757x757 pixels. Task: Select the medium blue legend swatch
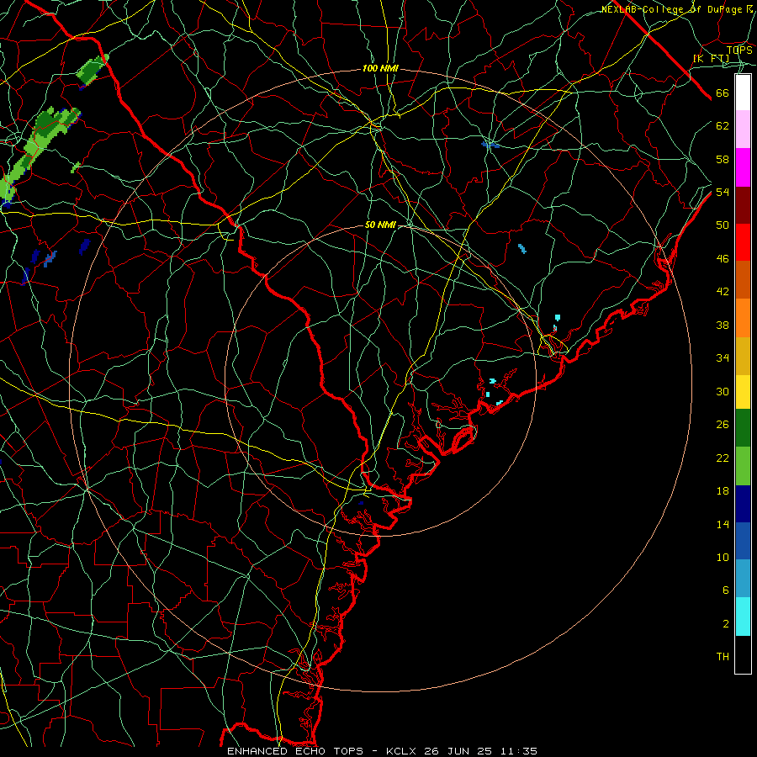pyautogui.click(x=743, y=541)
